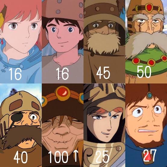The image size is (167, 167).
Task: Select the wrinkled old woman labeled 100
Action: click(63, 125)
